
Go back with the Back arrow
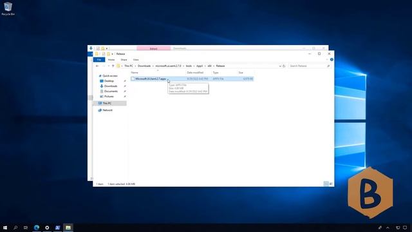click(97, 66)
